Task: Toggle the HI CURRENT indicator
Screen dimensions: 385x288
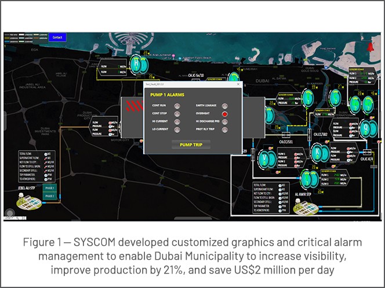Action: pyautogui.click(x=177, y=121)
